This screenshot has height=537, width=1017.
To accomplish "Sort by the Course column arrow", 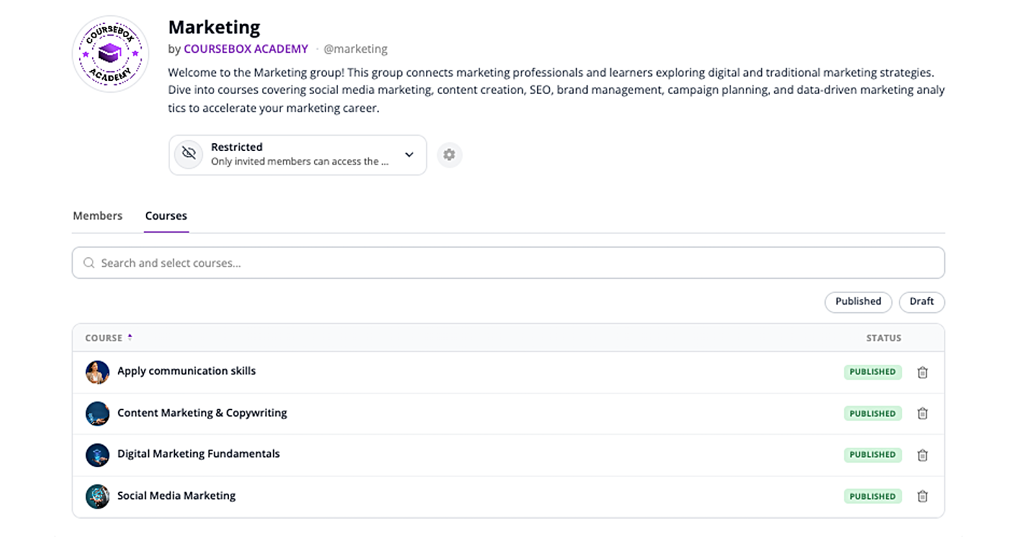I will 130,337.
